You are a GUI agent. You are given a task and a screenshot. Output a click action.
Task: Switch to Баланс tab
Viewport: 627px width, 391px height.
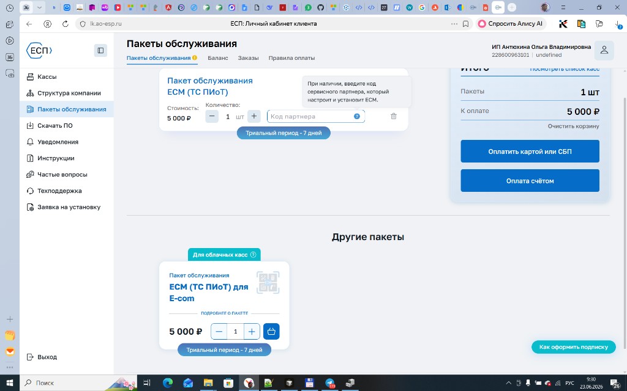(x=218, y=58)
